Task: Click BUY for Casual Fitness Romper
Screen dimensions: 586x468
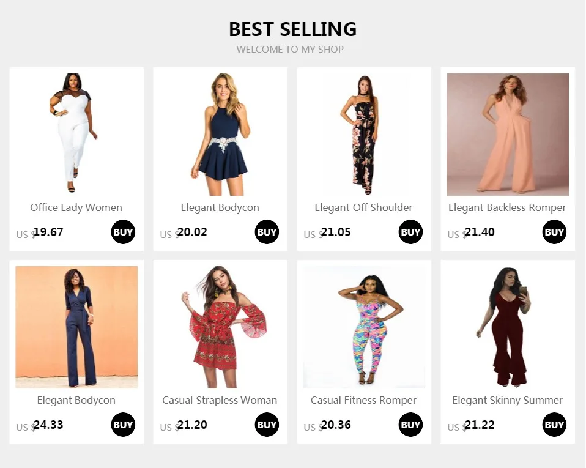Action: pos(410,425)
